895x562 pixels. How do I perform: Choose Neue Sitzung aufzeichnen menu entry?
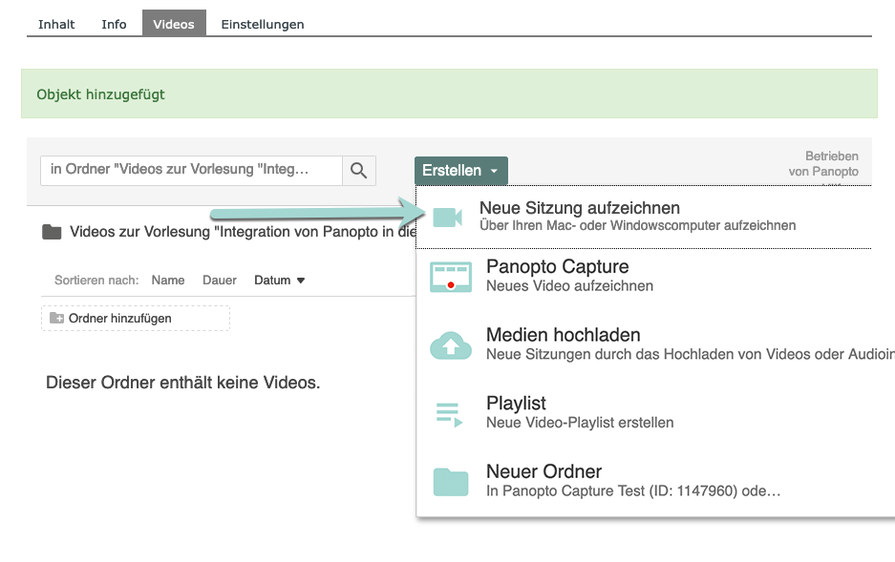579,208
